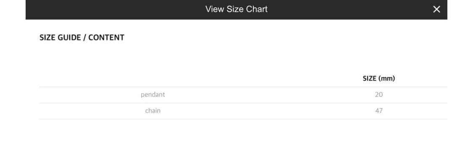Click the digit 4 in chain value
This screenshot has width=473, height=154.
(x=377, y=111)
